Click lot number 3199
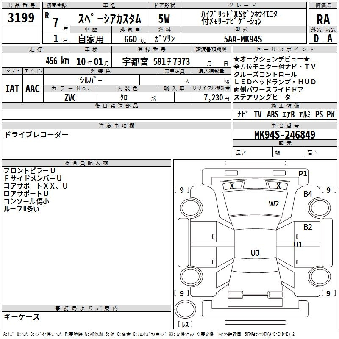 [21, 18]
